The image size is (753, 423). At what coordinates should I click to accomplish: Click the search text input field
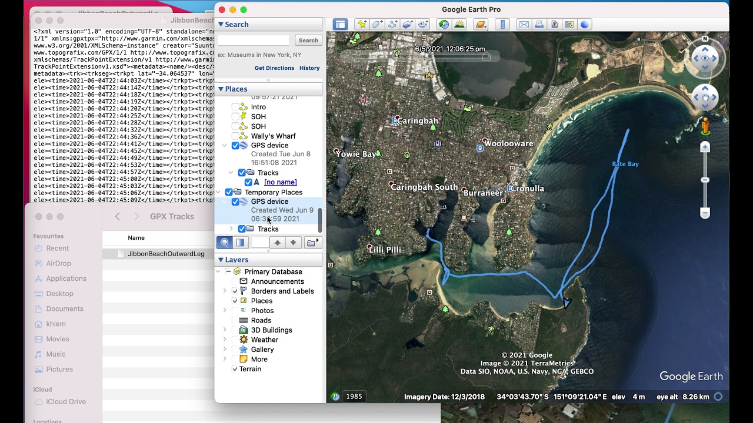pyautogui.click(x=254, y=41)
